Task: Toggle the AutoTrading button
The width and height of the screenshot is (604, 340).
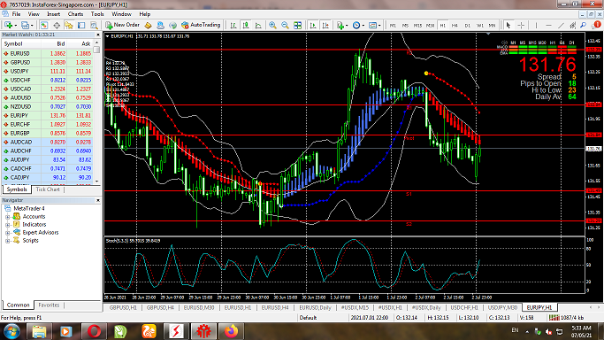Action: click(x=201, y=25)
